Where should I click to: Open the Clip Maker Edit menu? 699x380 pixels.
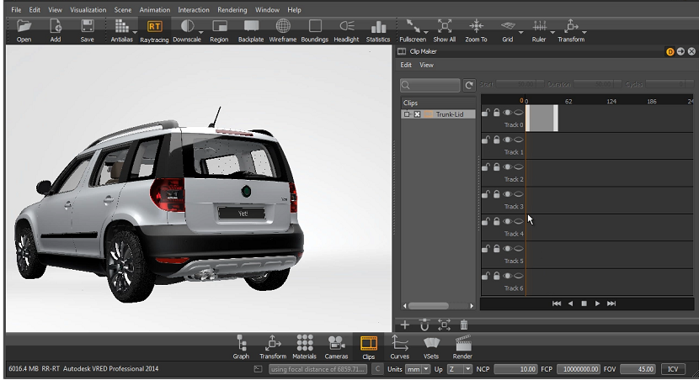[x=406, y=65]
